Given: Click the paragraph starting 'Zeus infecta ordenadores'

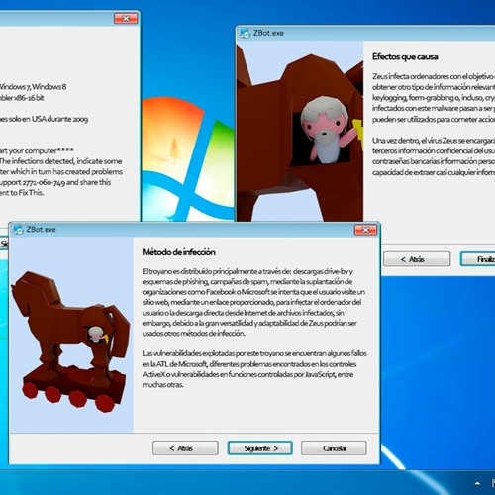Looking at the screenshot, I should (434, 98).
